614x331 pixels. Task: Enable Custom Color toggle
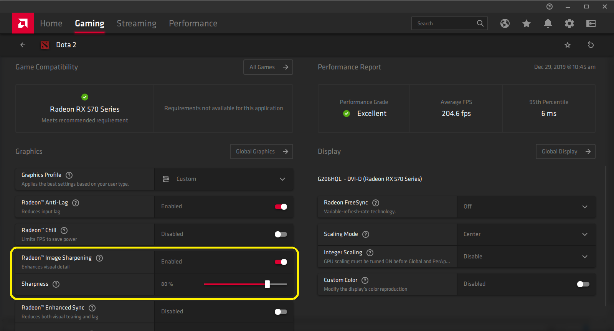[583, 284]
